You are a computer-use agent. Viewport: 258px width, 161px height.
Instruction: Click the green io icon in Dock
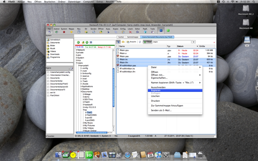click(89, 155)
